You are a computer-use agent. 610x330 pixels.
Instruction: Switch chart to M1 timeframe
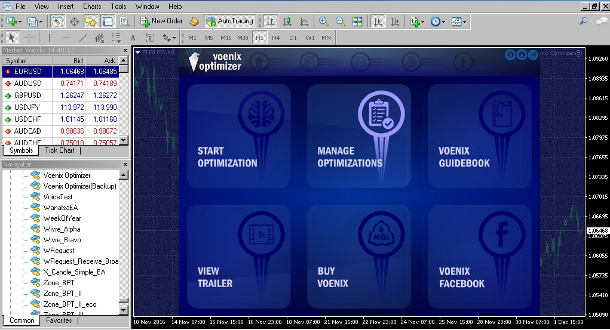click(192, 38)
